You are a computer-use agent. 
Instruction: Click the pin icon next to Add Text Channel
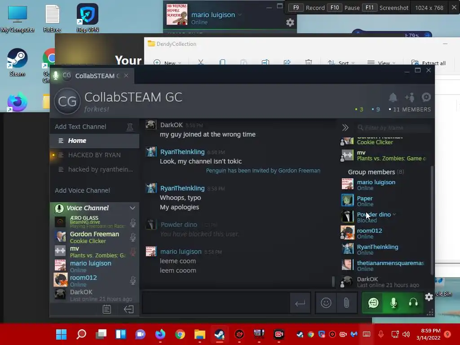(130, 127)
